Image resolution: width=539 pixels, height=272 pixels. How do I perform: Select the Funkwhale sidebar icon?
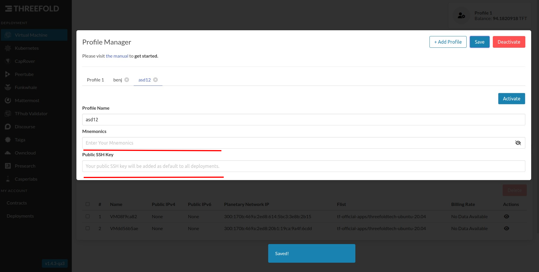coord(8,87)
